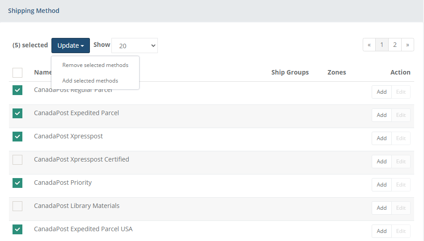This screenshot has width=424, height=241.
Task: Click the (5) selected counter text
Action: pyautogui.click(x=30, y=45)
